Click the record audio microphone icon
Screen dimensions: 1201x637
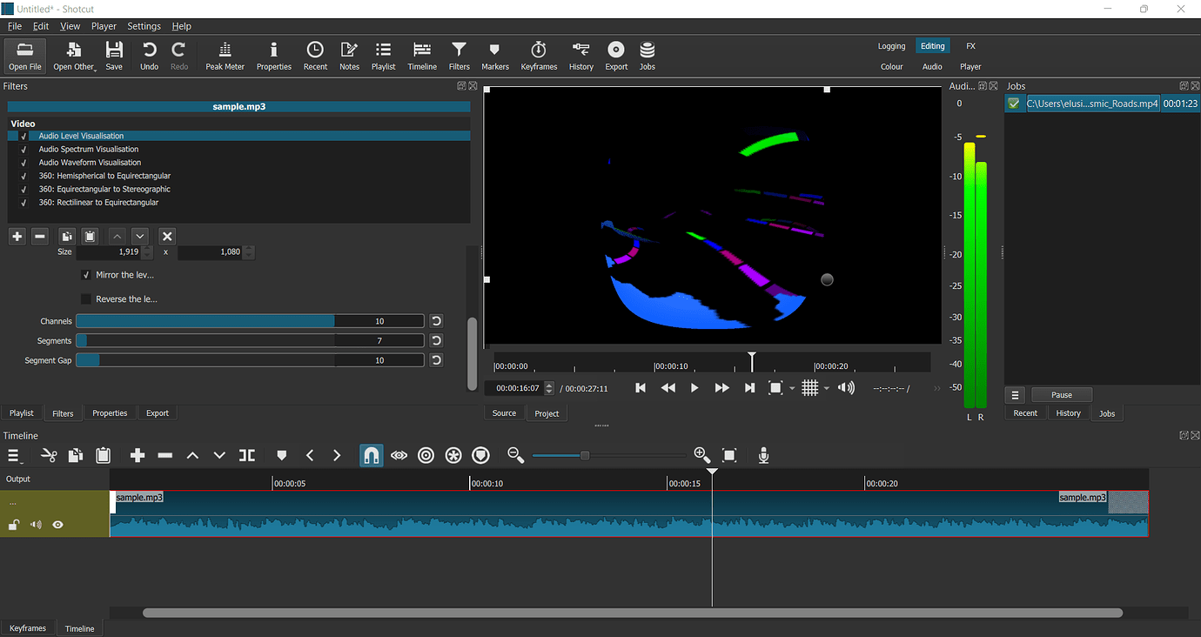(x=763, y=455)
